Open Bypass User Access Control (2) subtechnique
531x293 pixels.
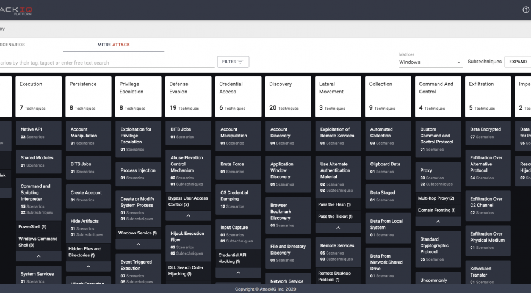[x=188, y=201]
